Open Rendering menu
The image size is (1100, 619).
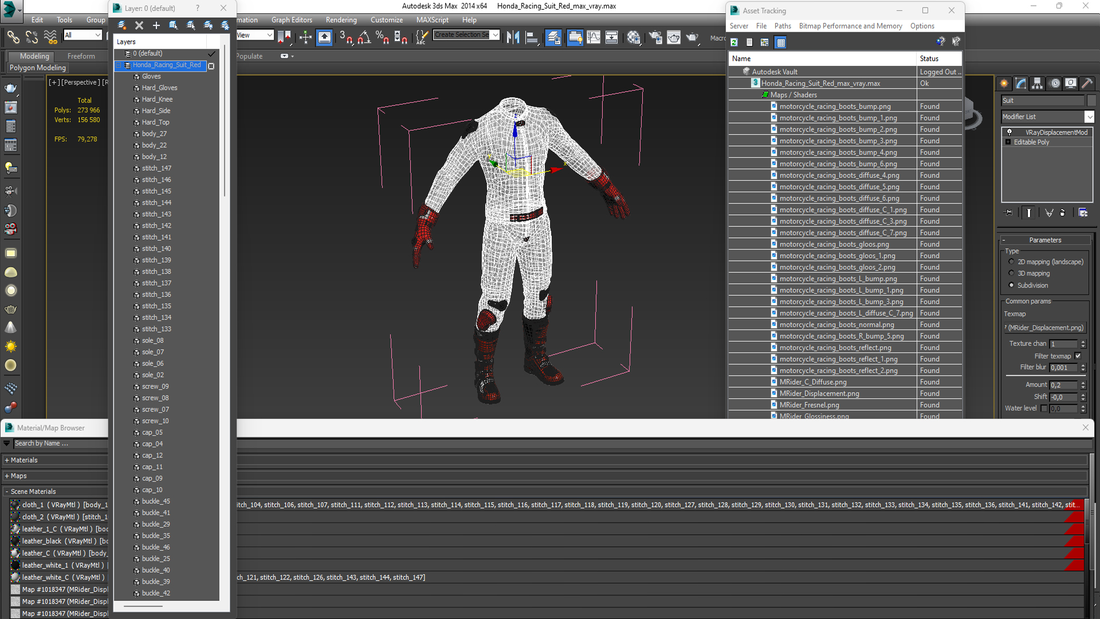341,19
